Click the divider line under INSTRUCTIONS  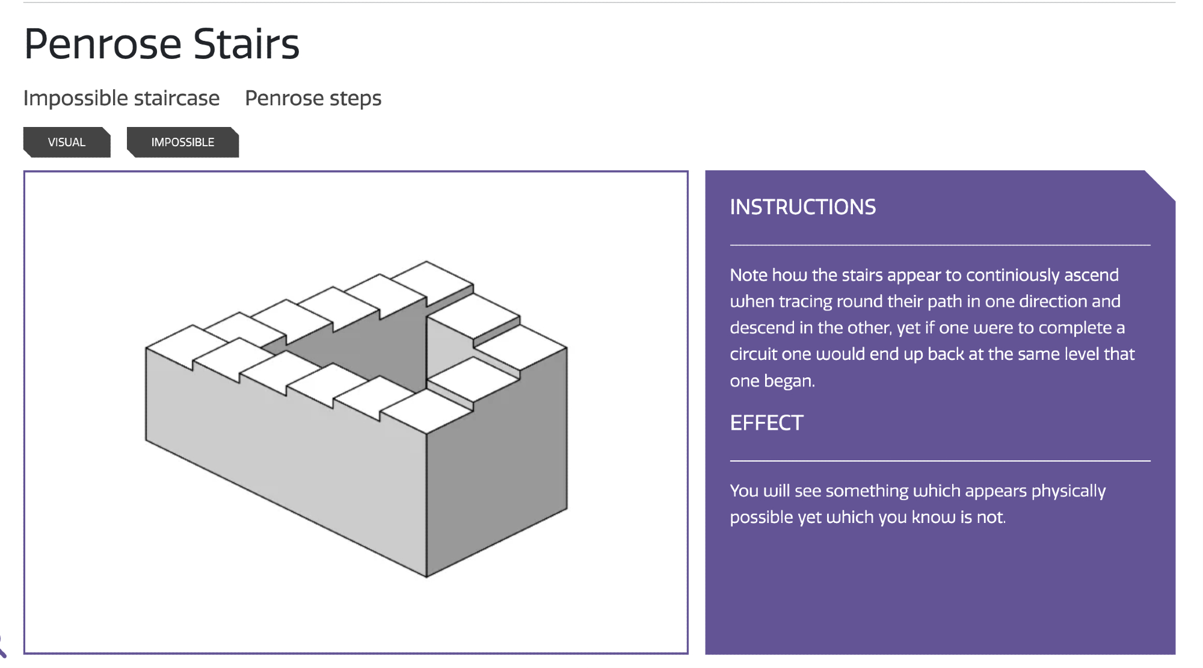click(x=940, y=245)
